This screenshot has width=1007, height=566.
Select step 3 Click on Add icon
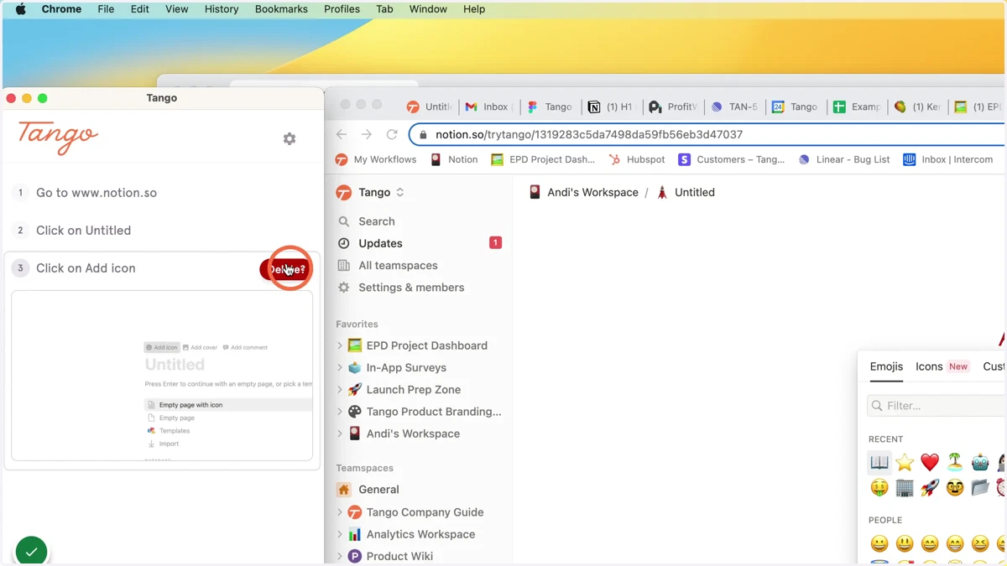click(86, 268)
